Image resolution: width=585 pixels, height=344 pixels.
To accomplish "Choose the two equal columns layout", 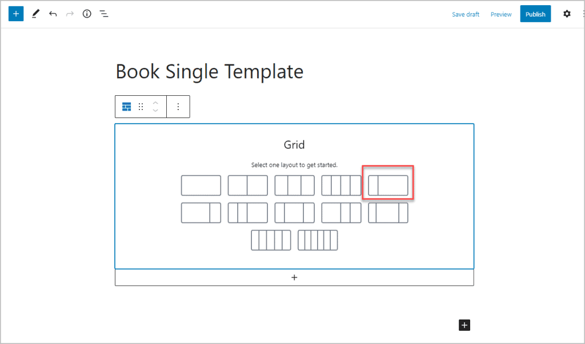I will click(x=248, y=185).
